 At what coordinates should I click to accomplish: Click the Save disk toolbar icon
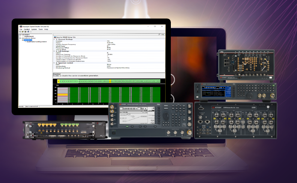point(25,32)
